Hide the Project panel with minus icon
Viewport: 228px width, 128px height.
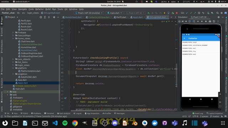58,17
